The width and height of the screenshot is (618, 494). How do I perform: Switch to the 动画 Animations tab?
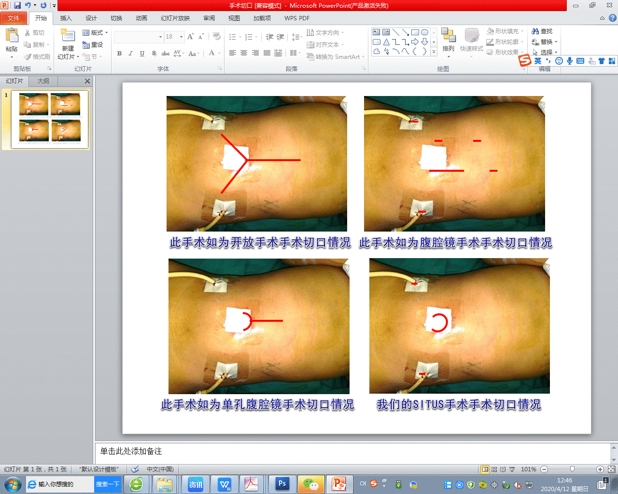pos(141,18)
